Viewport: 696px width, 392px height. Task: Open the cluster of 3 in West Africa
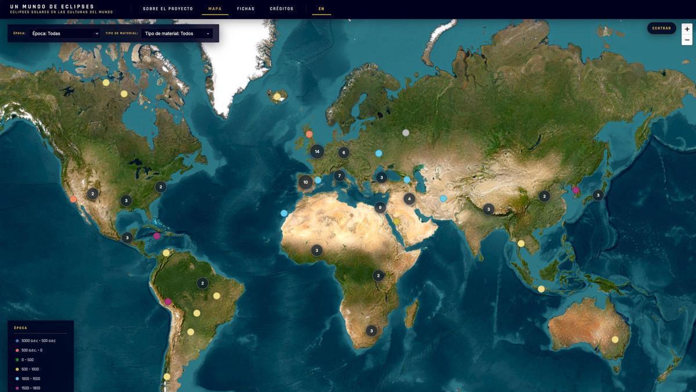click(317, 250)
